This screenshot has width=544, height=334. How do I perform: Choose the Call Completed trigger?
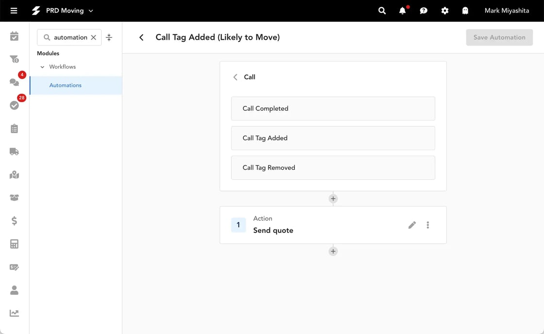333,108
